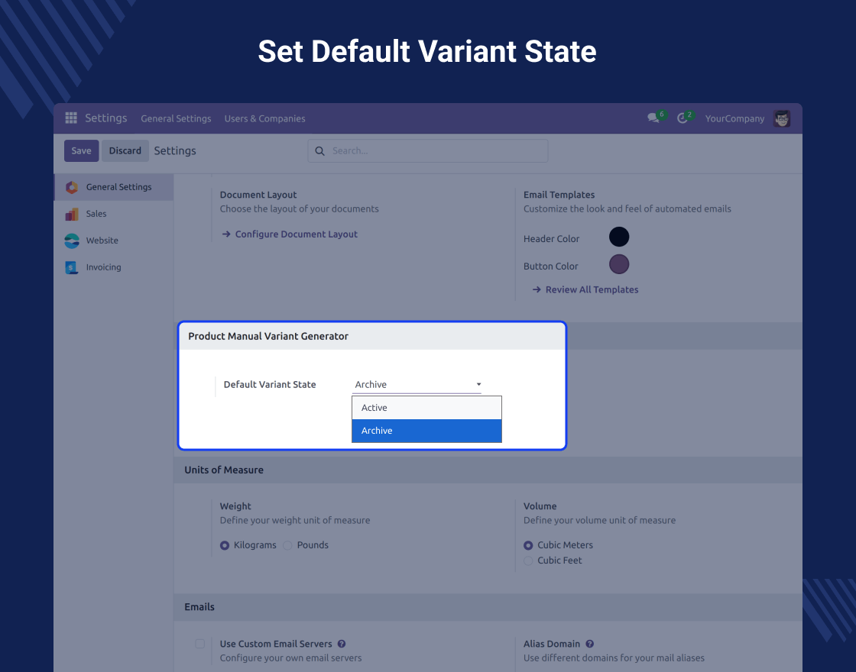Click the General Settings sidebar icon
This screenshot has height=672, width=856.
[72, 187]
